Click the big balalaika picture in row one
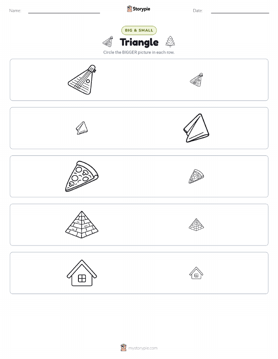Image resolution: width=278 pixels, height=359 pixels. pyautogui.click(x=82, y=80)
